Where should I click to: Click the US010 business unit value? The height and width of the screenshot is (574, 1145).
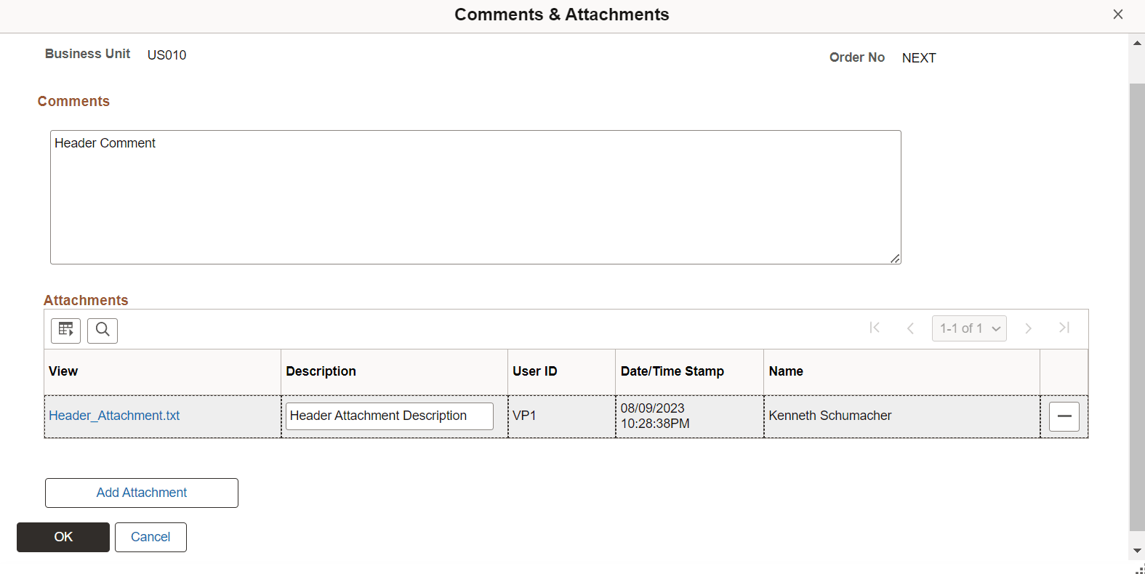[166, 55]
